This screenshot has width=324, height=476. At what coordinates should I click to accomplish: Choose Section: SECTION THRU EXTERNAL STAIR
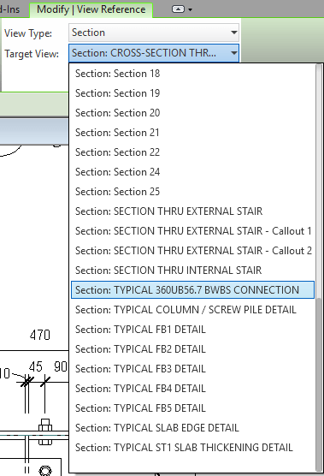[192, 211]
